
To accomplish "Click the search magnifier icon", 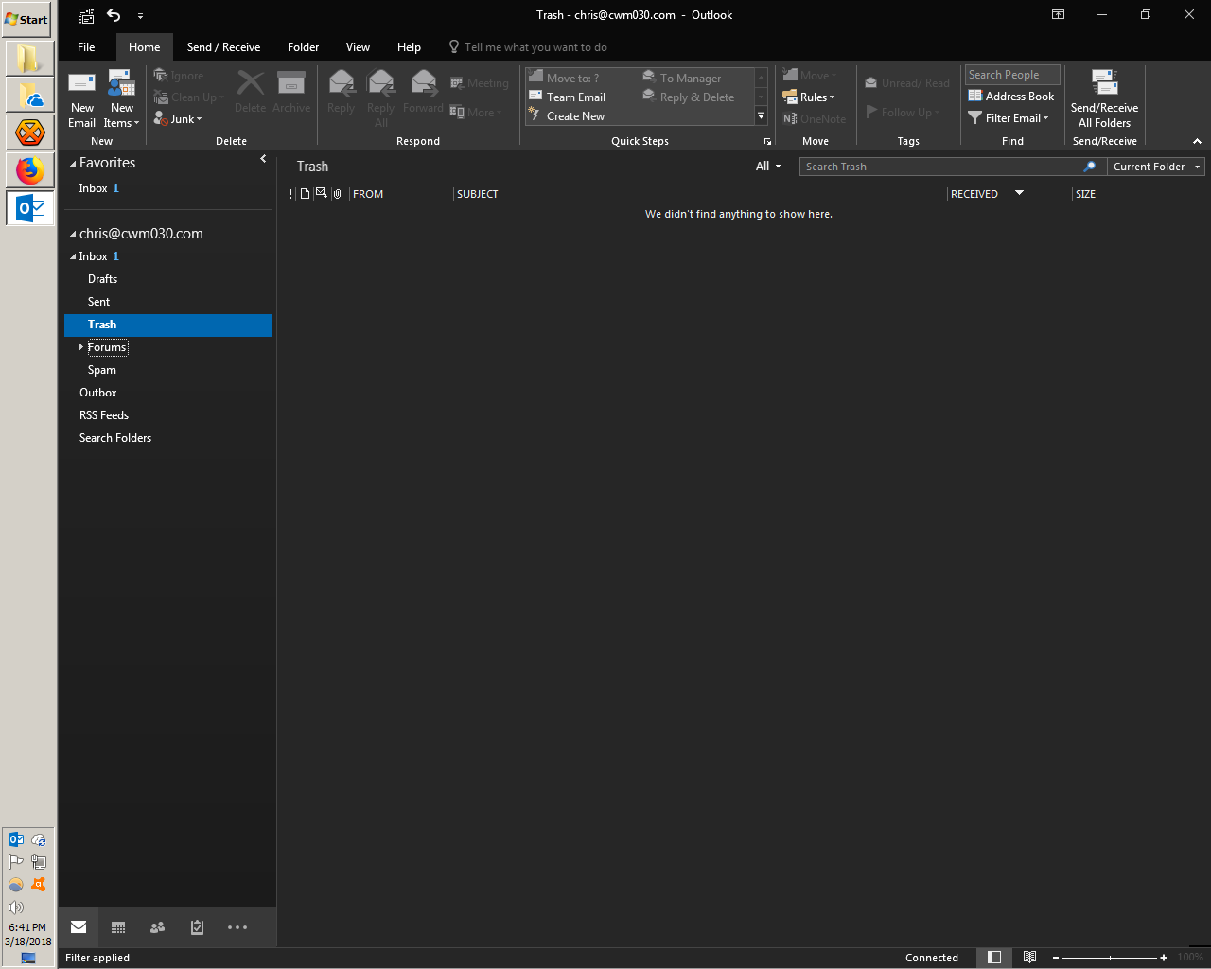I will (x=1090, y=167).
